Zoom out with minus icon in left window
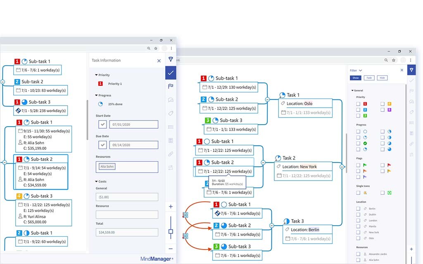Viewport: 423px width, 264px height. pos(171,249)
